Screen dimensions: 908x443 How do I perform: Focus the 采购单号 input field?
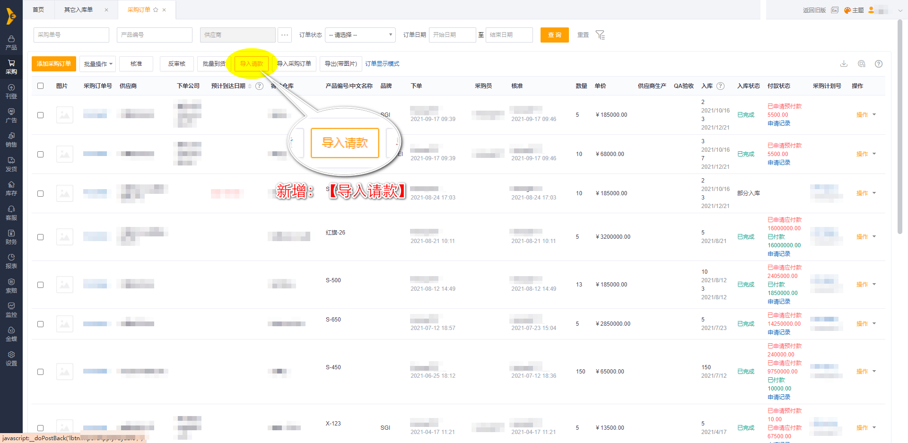[x=71, y=35]
